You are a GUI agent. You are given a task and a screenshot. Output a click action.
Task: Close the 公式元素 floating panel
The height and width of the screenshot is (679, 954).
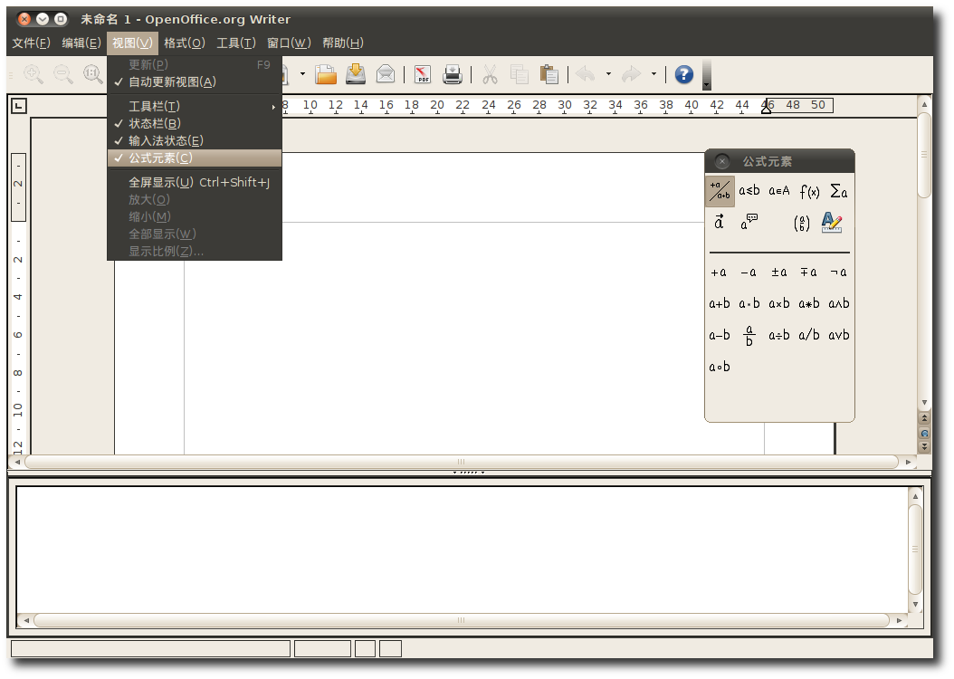click(721, 162)
